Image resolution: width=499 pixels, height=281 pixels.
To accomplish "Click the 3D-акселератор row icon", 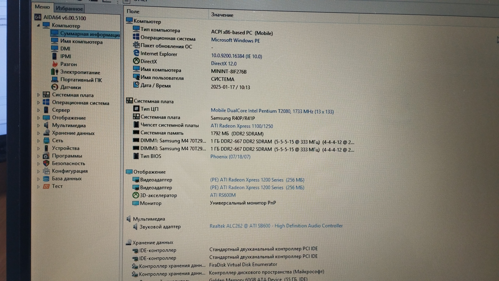I will (x=136, y=195).
